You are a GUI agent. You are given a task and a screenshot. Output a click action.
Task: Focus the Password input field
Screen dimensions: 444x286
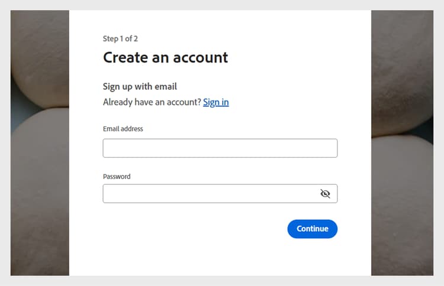coord(210,194)
